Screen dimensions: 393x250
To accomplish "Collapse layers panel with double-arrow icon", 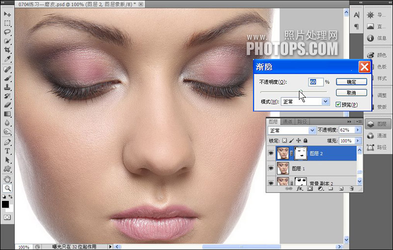I will point(349,121).
